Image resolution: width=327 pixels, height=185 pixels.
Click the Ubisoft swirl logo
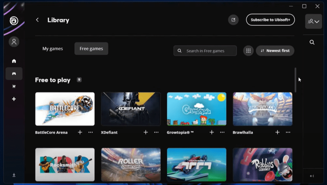(14, 21)
